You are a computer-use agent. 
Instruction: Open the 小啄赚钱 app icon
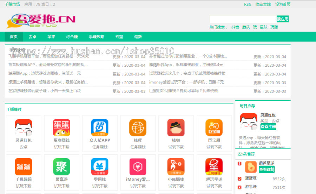click(x=176, y=167)
